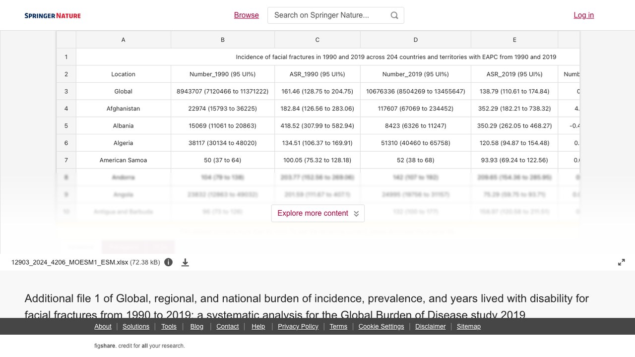635x357 pixels.
Task: Open Cookie Settings in footer
Action: point(381,326)
